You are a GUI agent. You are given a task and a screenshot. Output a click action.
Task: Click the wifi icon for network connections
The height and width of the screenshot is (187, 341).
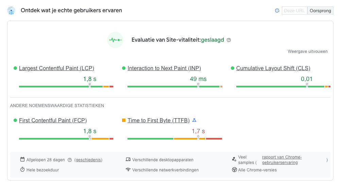tap(128, 170)
